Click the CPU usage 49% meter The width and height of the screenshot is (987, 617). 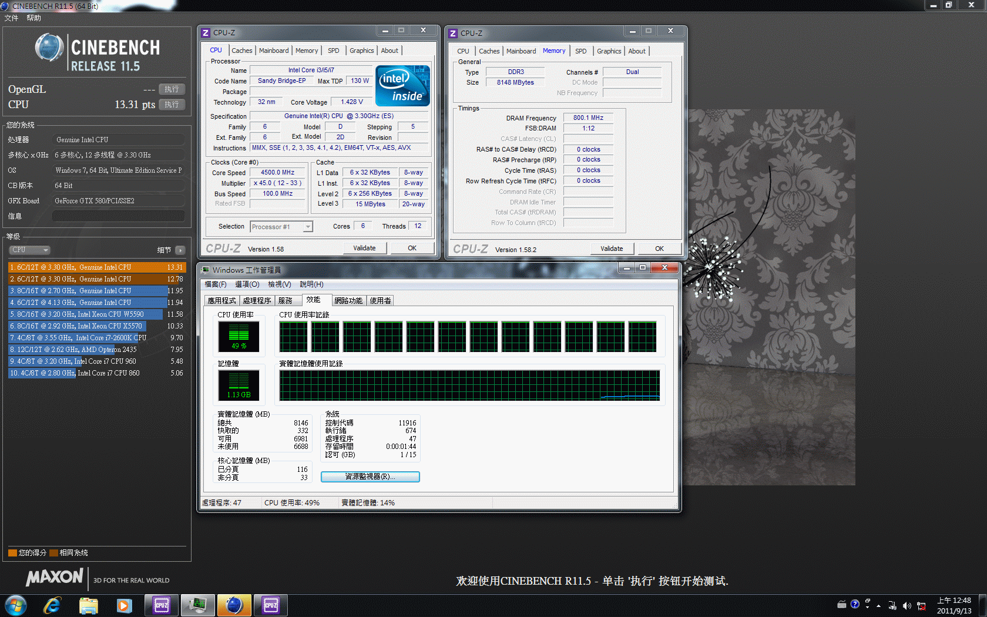239,337
